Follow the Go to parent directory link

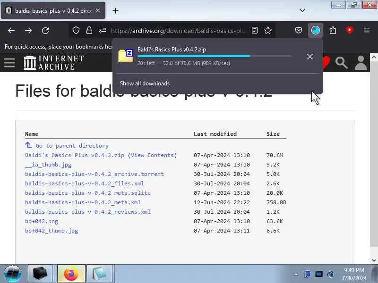(72, 146)
